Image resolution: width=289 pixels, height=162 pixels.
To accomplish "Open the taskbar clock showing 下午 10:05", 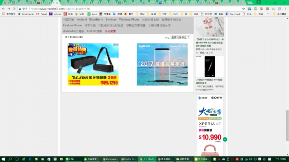I will pyautogui.click(x=281, y=159).
